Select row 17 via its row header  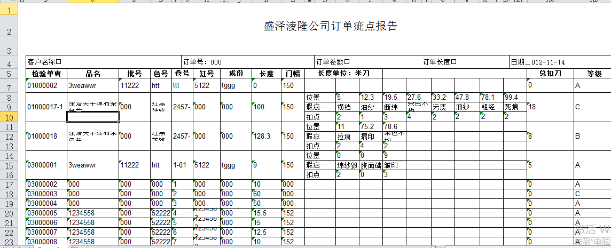click(9, 185)
